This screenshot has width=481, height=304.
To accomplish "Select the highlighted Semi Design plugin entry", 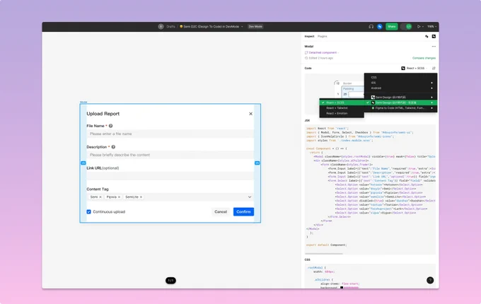I will click(x=400, y=103).
